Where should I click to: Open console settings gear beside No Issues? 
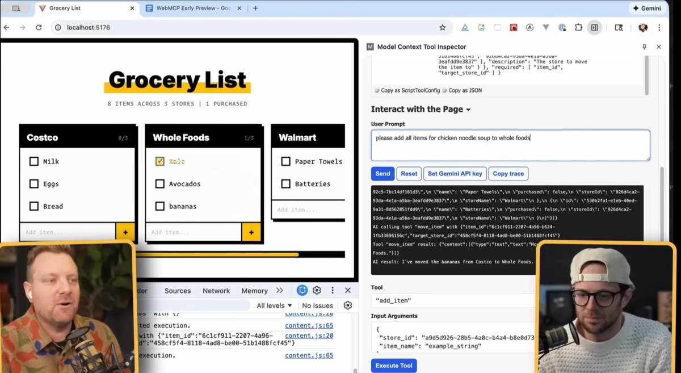348,305
